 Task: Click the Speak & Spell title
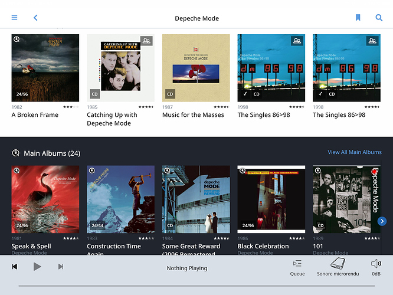(x=31, y=246)
